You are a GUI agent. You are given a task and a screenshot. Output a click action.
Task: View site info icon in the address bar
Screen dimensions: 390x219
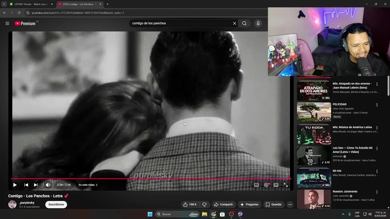click(x=28, y=13)
